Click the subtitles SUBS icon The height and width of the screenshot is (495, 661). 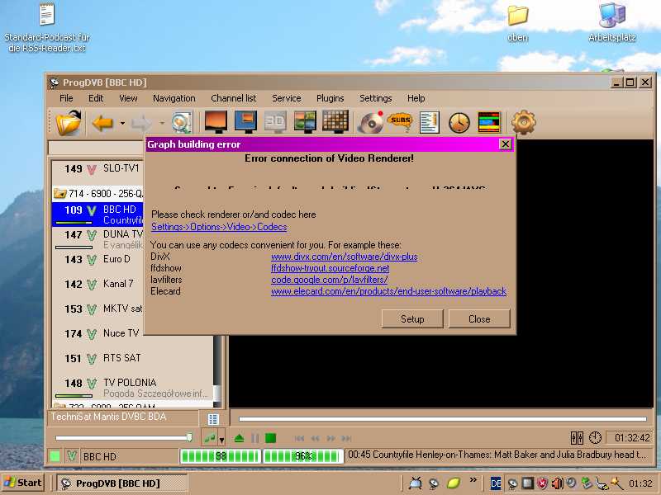[x=400, y=123]
